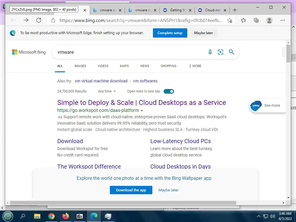Screen dimensions: 296x222
Task: Open 7-Zip from the taskbar
Action: coord(80,216)
